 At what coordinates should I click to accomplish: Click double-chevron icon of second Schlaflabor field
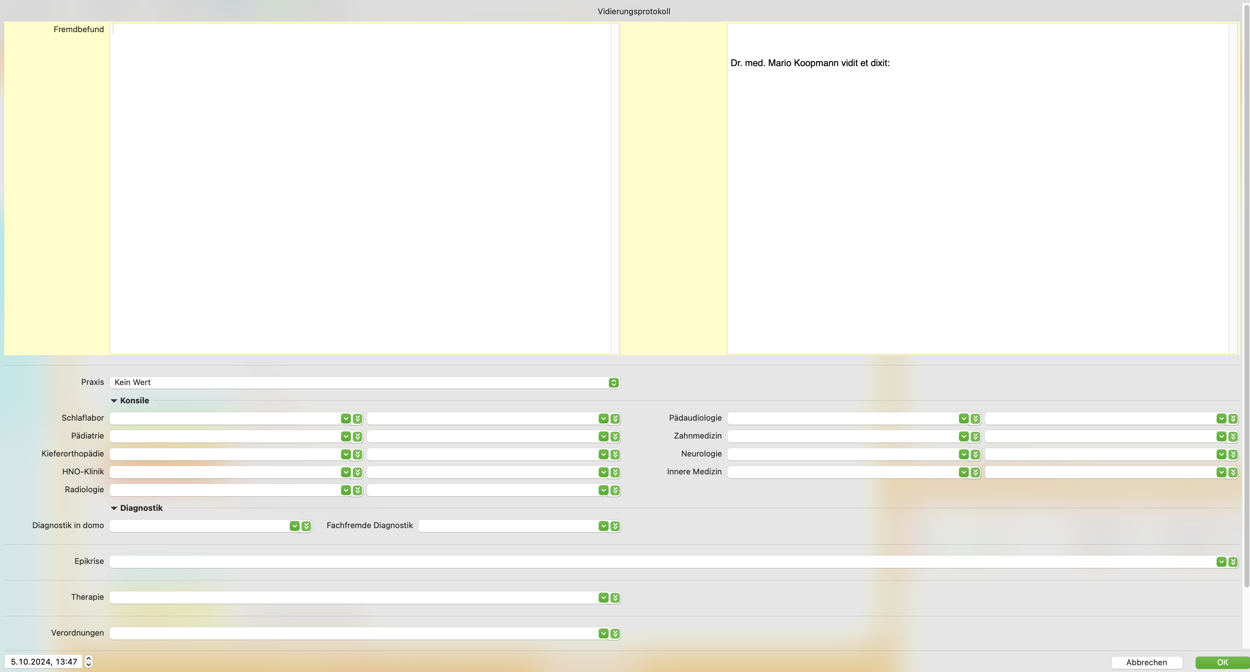[615, 418]
